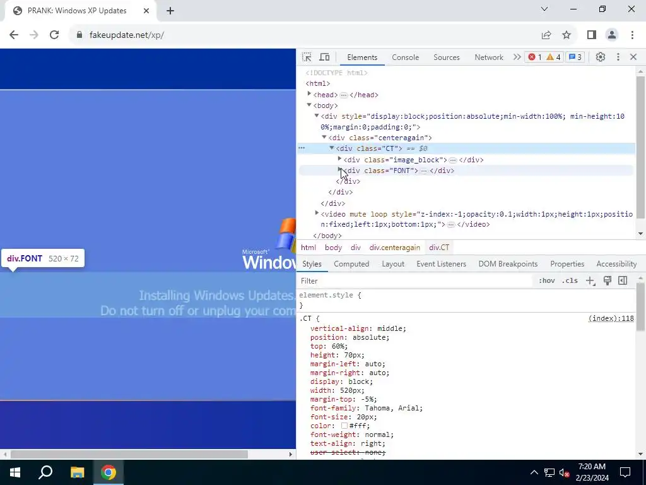Click the page horizontal scrollbar
The height and width of the screenshot is (485, 646).
tap(129, 454)
